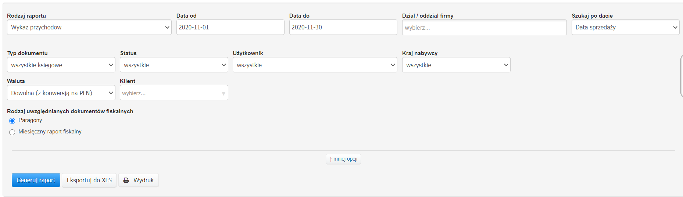Open the Rodzaj raportu dropdown
Screen dimensions: 683x197
[x=89, y=28]
